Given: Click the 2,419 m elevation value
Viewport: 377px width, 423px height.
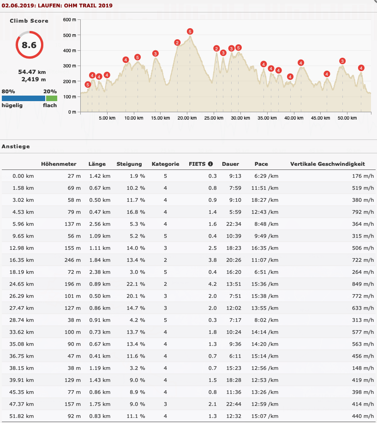Looking at the screenshot, I should [x=33, y=79].
